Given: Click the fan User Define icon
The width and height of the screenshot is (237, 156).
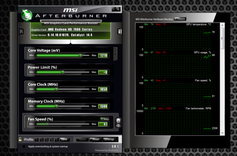Looking at the screenshot, I should [x=118, y=123].
